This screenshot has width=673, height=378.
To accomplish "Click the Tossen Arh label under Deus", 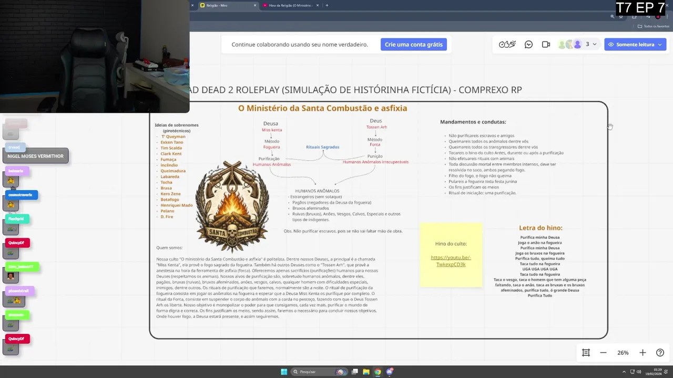I will click(x=376, y=127).
